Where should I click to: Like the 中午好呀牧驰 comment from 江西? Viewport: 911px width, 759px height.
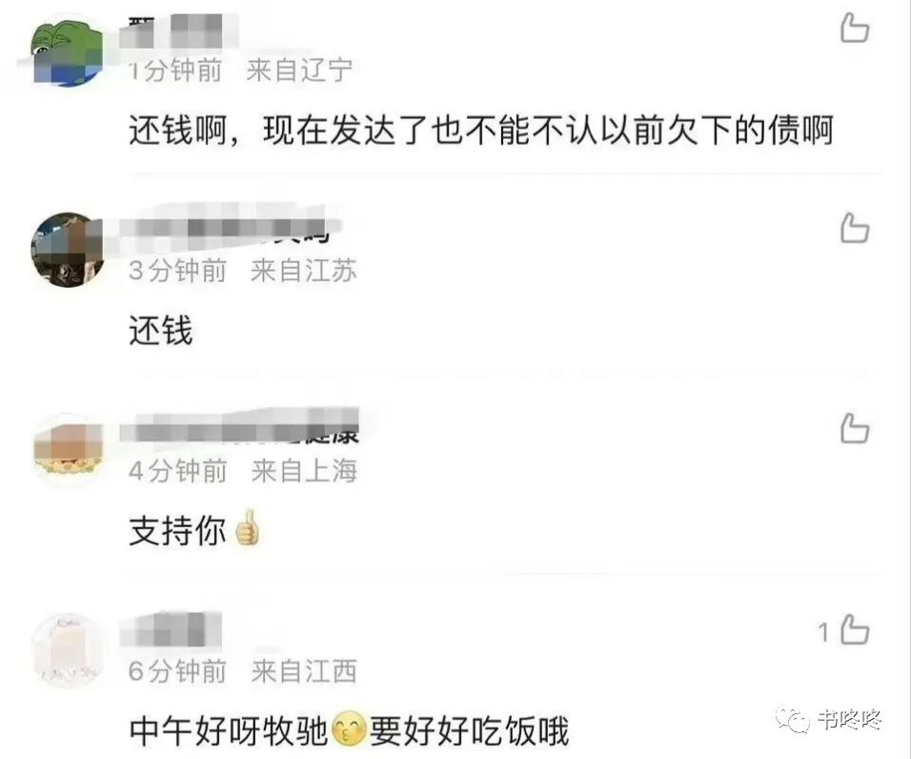855,630
